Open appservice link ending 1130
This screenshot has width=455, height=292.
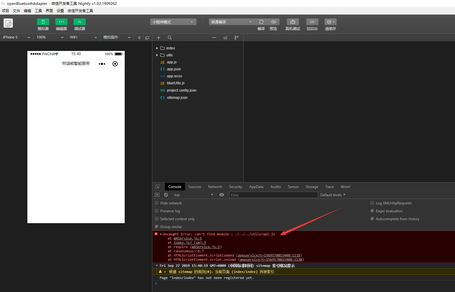pos(271,260)
